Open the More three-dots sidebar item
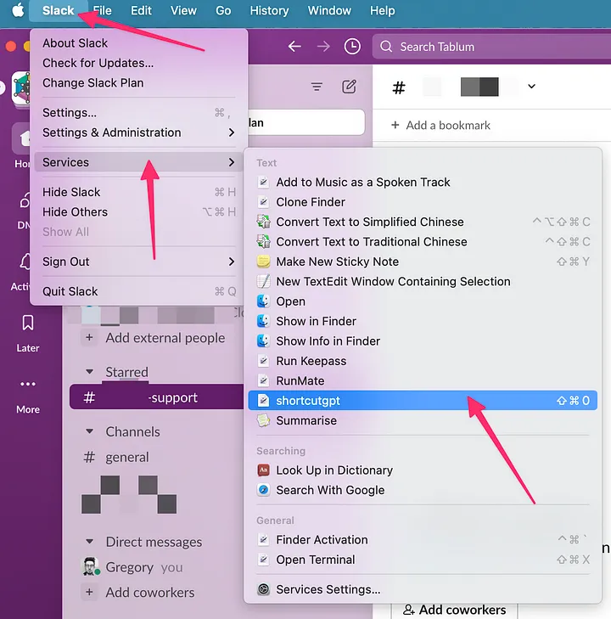 coord(28,384)
